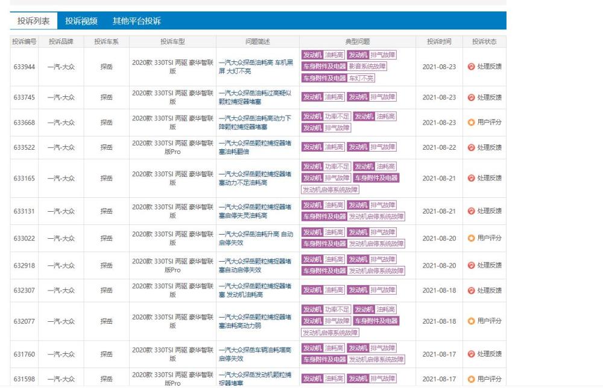The image size is (603, 388).
Task: Click the 典型问题 column header
Action: click(x=358, y=42)
